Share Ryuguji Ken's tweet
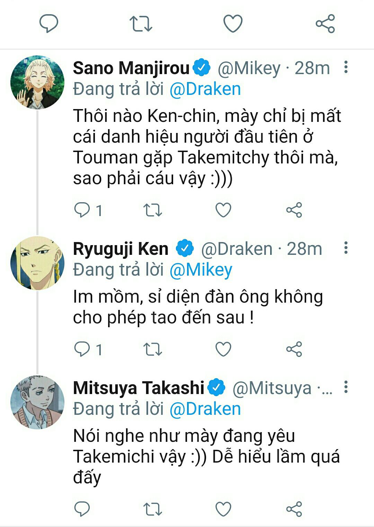This screenshot has height=527, width=374. tap(294, 349)
